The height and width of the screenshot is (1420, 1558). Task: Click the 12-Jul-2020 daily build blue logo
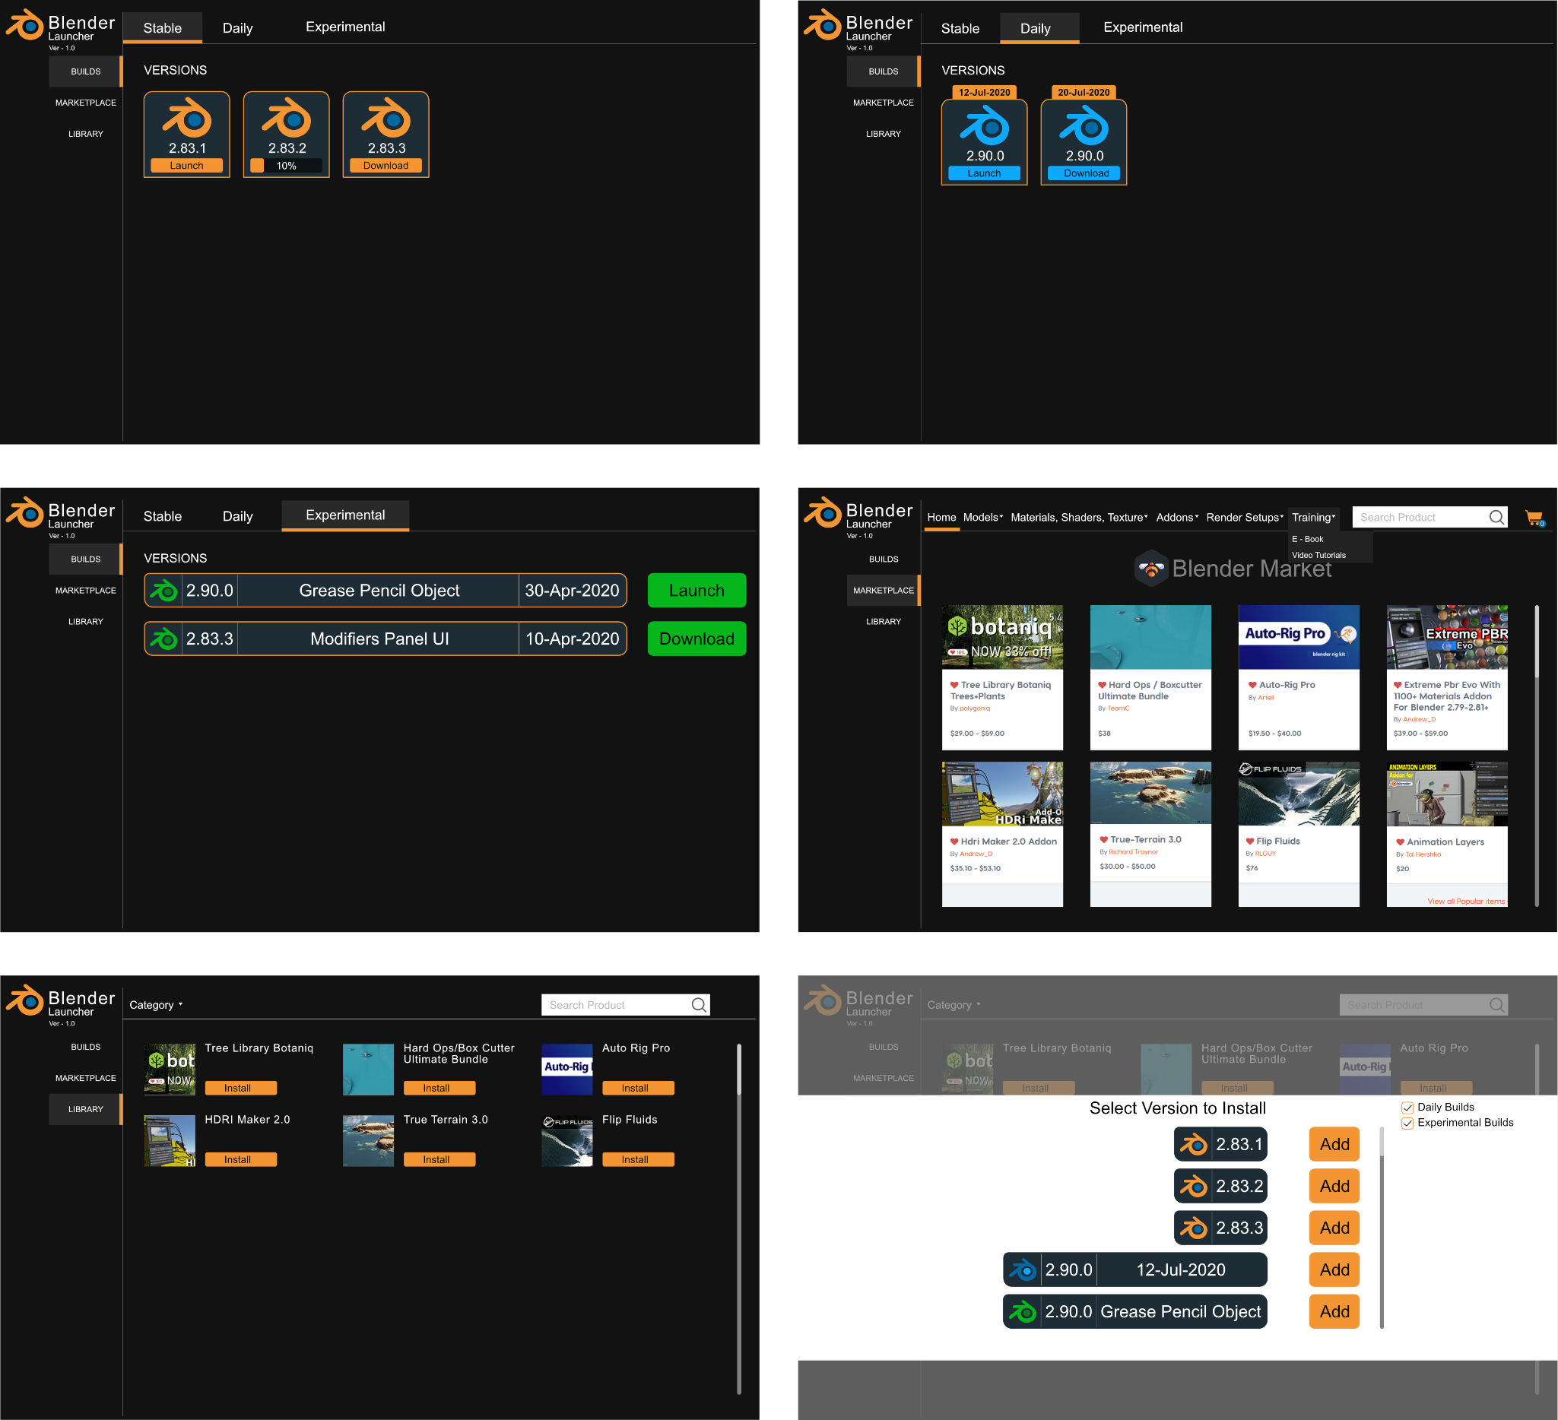coord(984,125)
